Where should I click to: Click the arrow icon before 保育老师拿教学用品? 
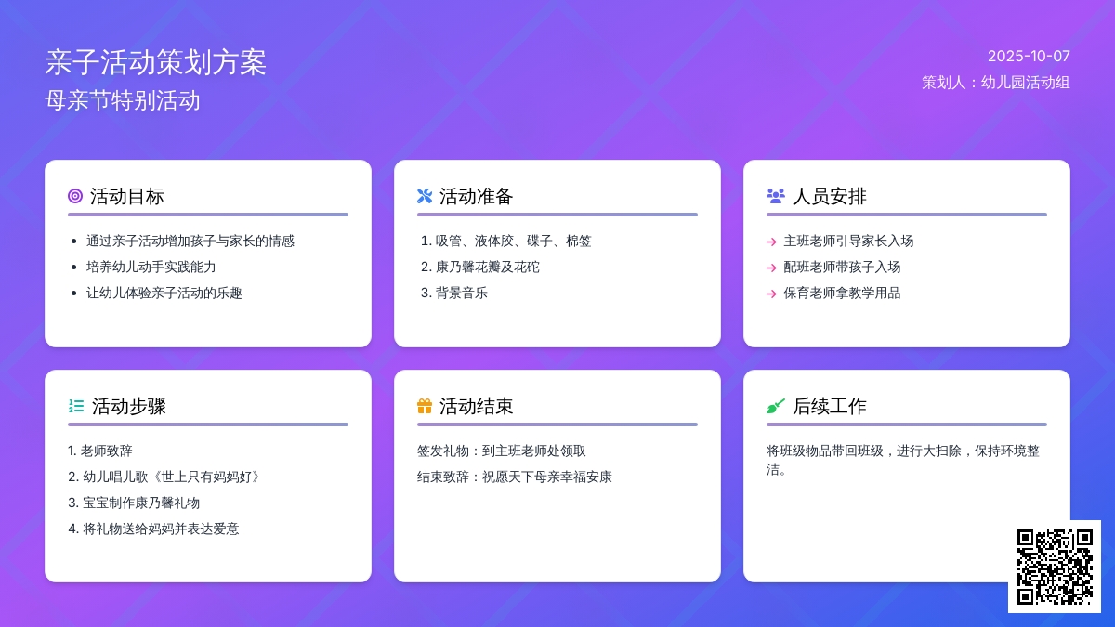[771, 294]
